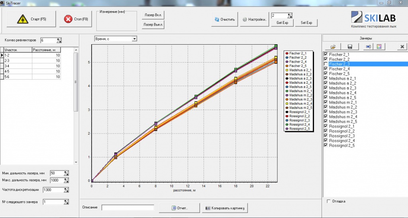Click the Очистить clear button
408x218 pixels.
[225, 19]
